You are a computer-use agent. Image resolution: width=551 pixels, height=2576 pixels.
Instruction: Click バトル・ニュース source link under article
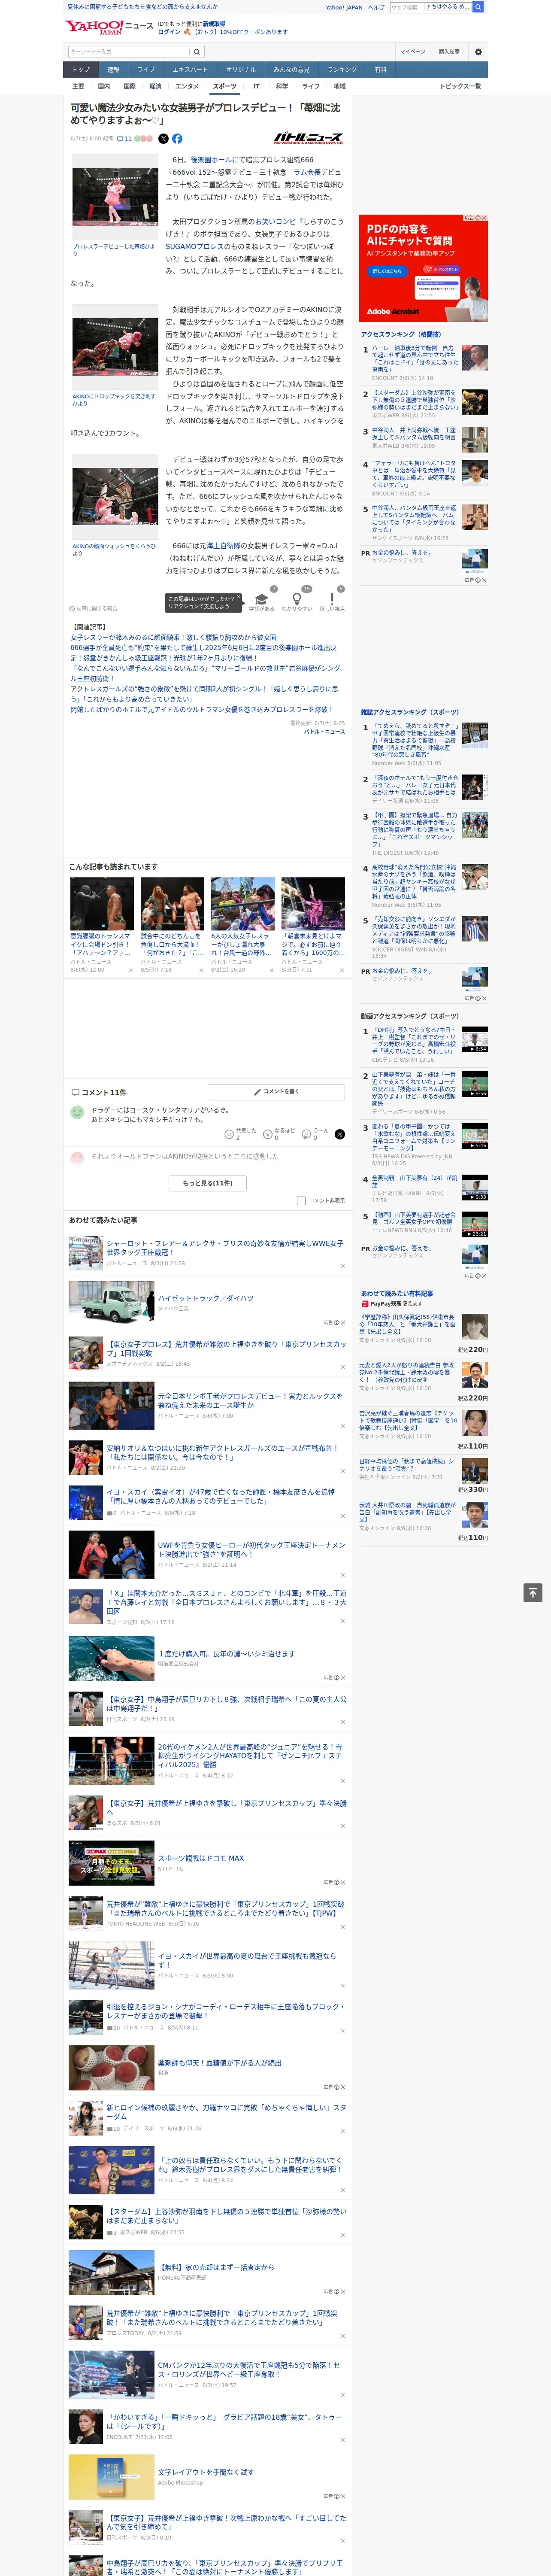[x=324, y=732]
